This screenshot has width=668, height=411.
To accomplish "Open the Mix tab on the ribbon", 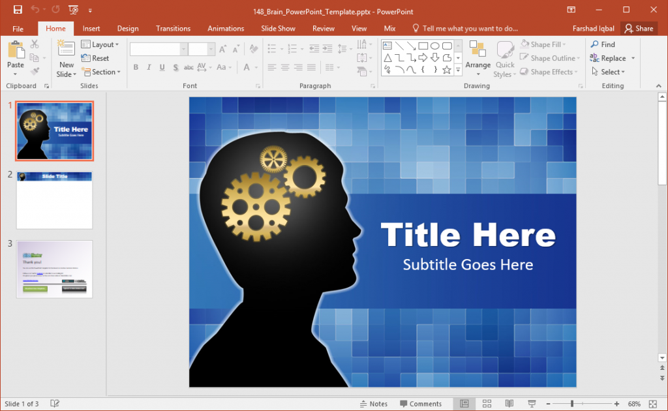I will click(389, 28).
